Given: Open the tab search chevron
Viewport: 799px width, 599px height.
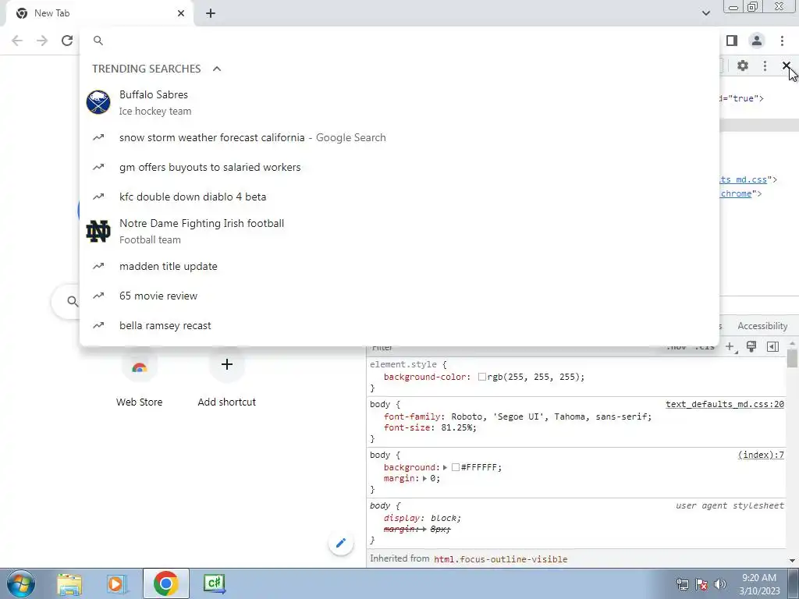Looking at the screenshot, I should click(x=705, y=13).
